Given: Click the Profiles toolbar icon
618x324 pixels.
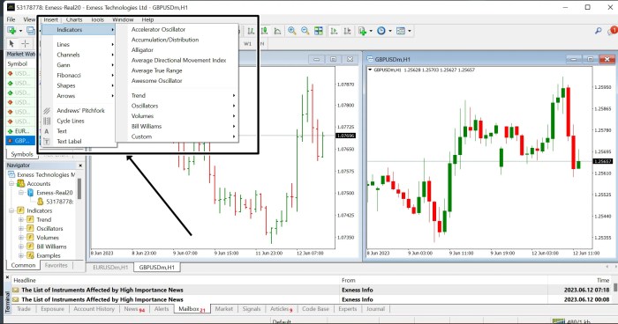Looking at the screenshot, I should pyautogui.click(x=30, y=31).
